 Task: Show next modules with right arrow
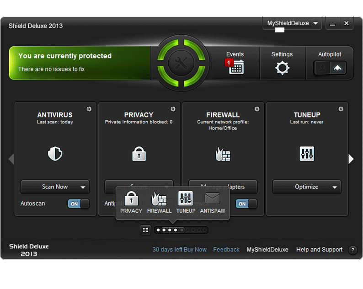click(351, 159)
